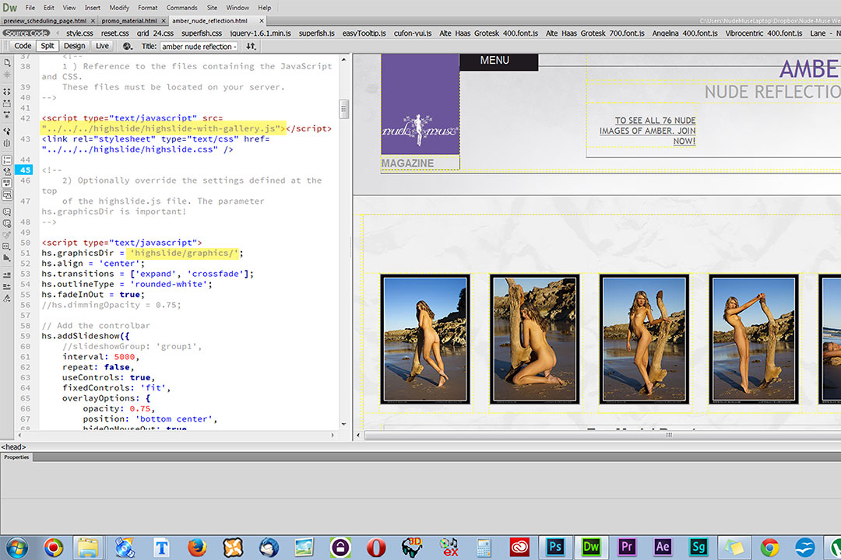Open the File Management arrows icon
Image resolution: width=841 pixels, height=560 pixels.
pyautogui.click(x=251, y=46)
